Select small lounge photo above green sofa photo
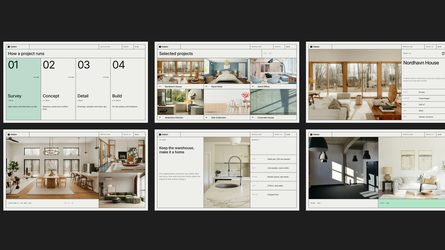The height and width of the screenshot is (250, 445). click(x=122, y=155)
